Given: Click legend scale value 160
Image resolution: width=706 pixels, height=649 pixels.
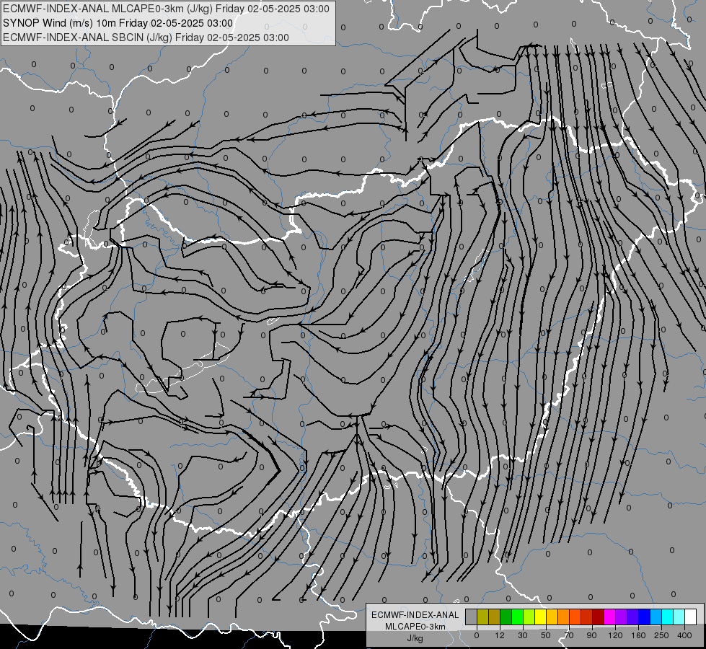Looking at the screenshot, I should 638,635.
